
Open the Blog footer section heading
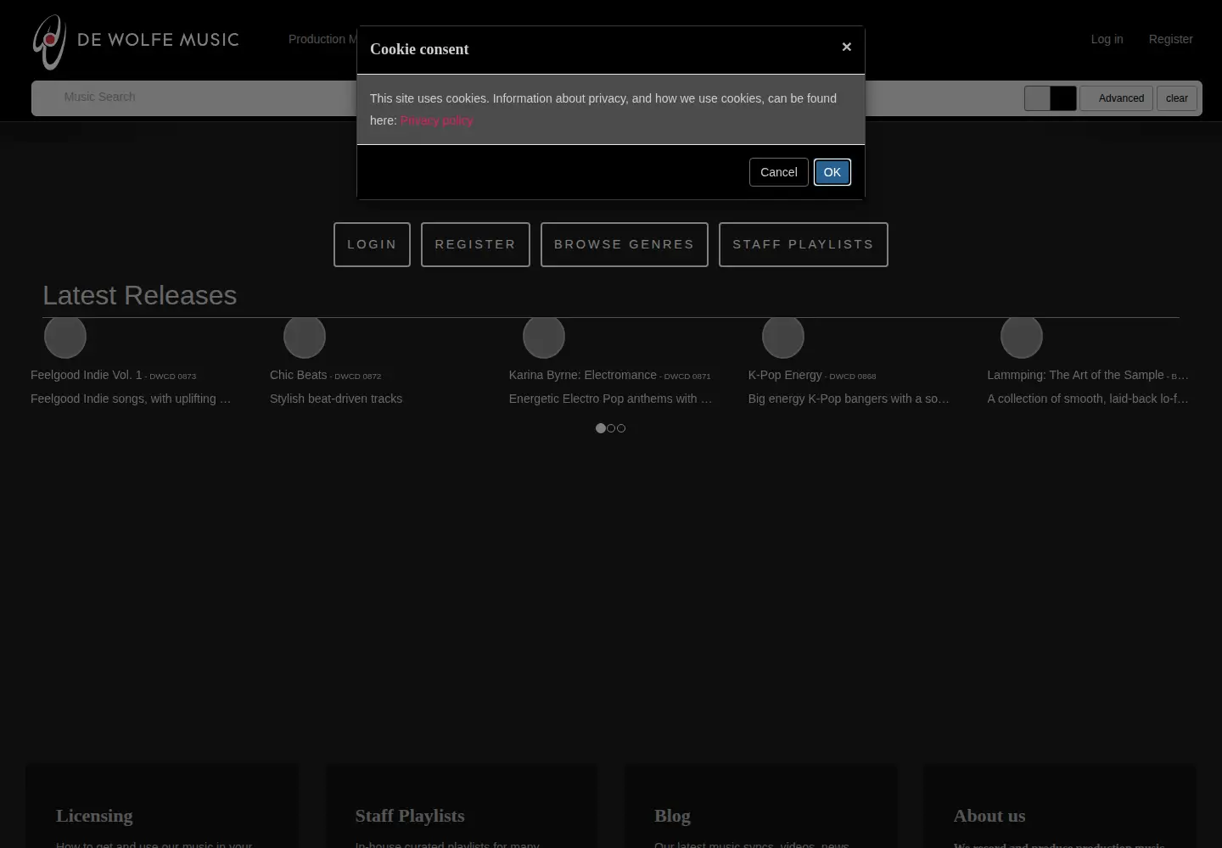tap(672, 816)
